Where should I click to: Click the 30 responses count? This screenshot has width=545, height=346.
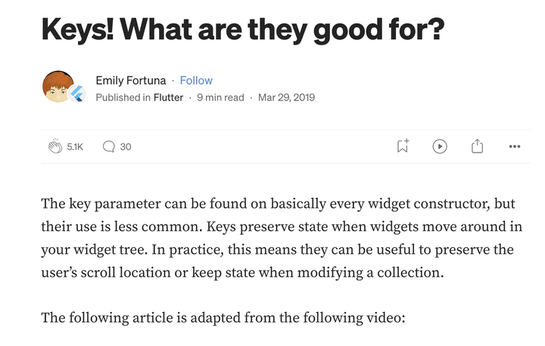[x=126, y=147]
